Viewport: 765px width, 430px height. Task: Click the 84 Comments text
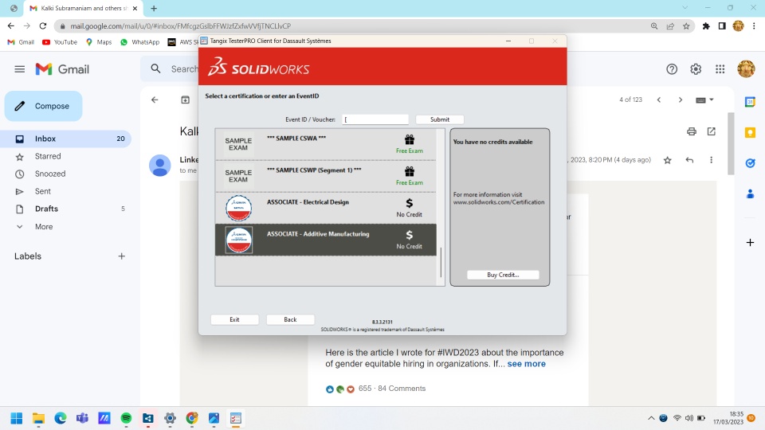[x=402, y=389]
